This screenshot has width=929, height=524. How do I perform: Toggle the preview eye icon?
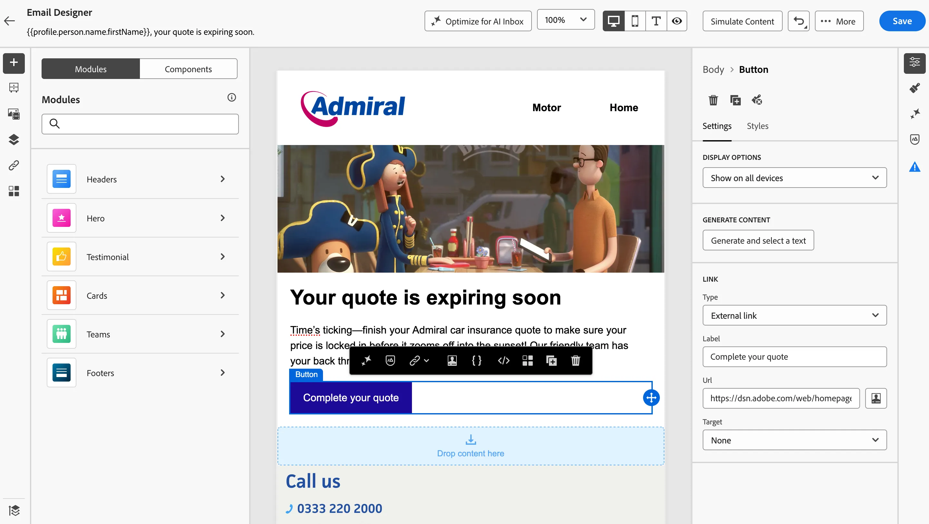click(x=677, y=21)
